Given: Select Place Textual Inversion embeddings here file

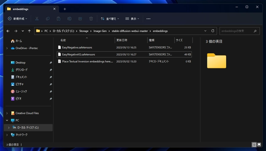Looking at the screenshot, I should [88, 62].
